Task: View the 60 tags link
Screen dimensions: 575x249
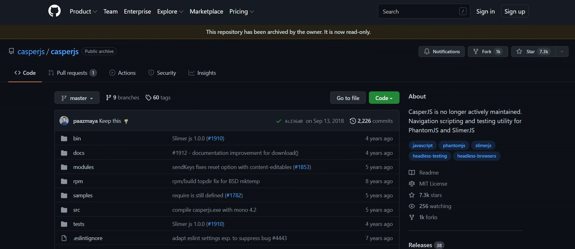Action: pyautogui.click(x=158, y=98)
